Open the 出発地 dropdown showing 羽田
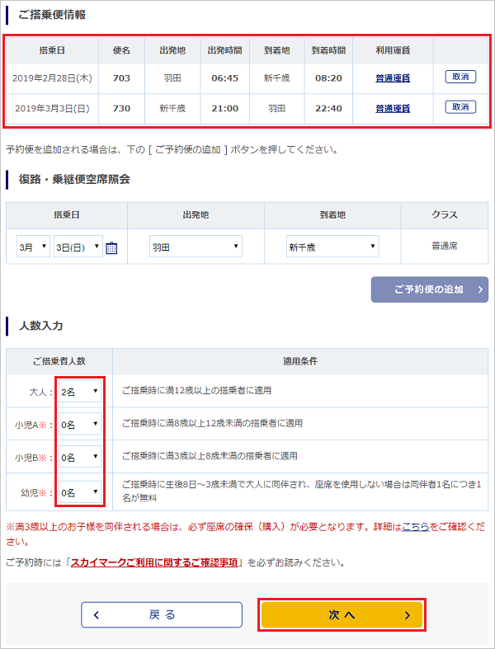Image resolution: width=495 pixels, height=649 pixels. click(196, 247)
